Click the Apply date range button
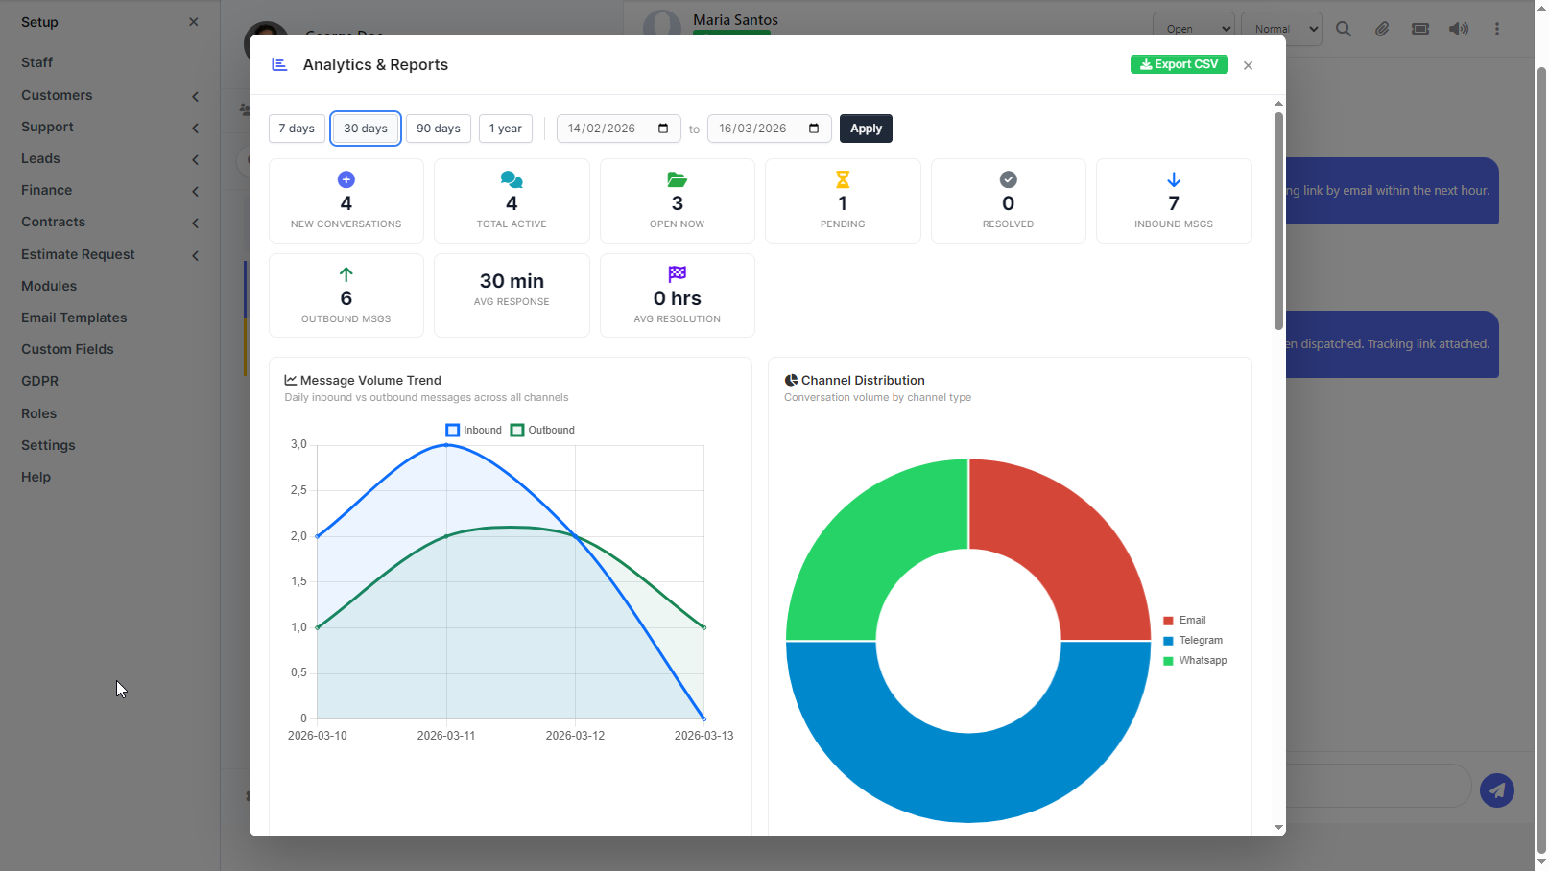 click(866, 129)
